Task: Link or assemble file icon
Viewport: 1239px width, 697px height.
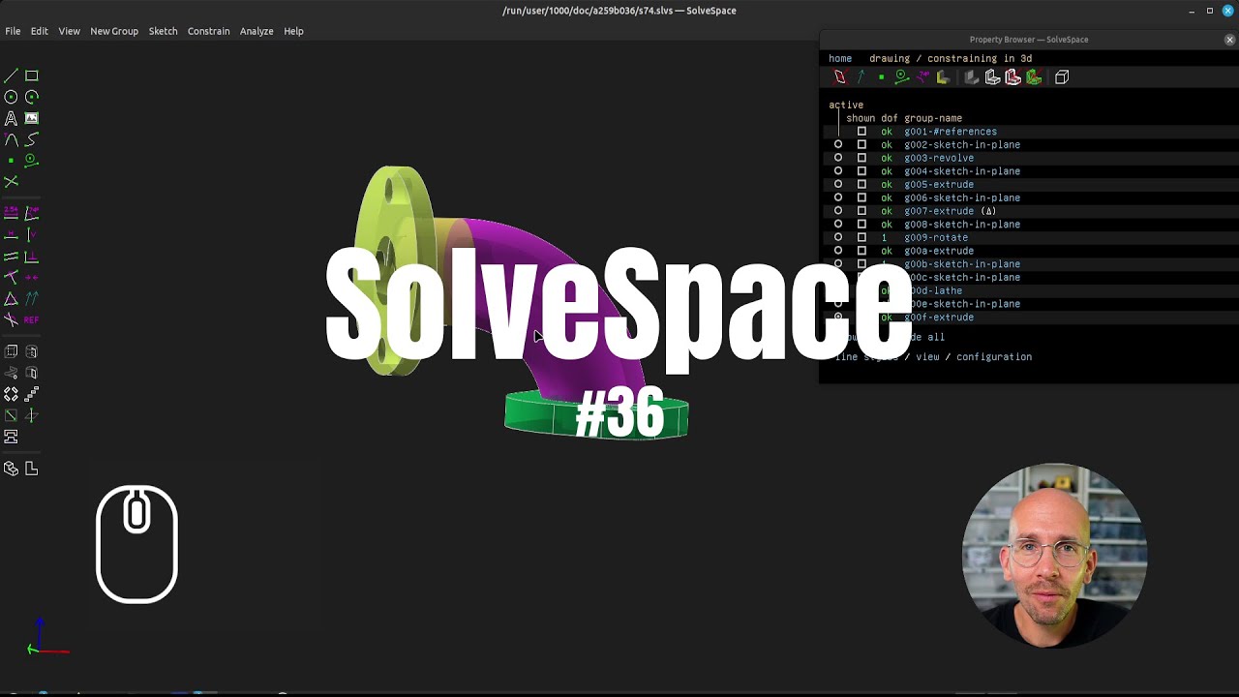Action: [11, 437]
